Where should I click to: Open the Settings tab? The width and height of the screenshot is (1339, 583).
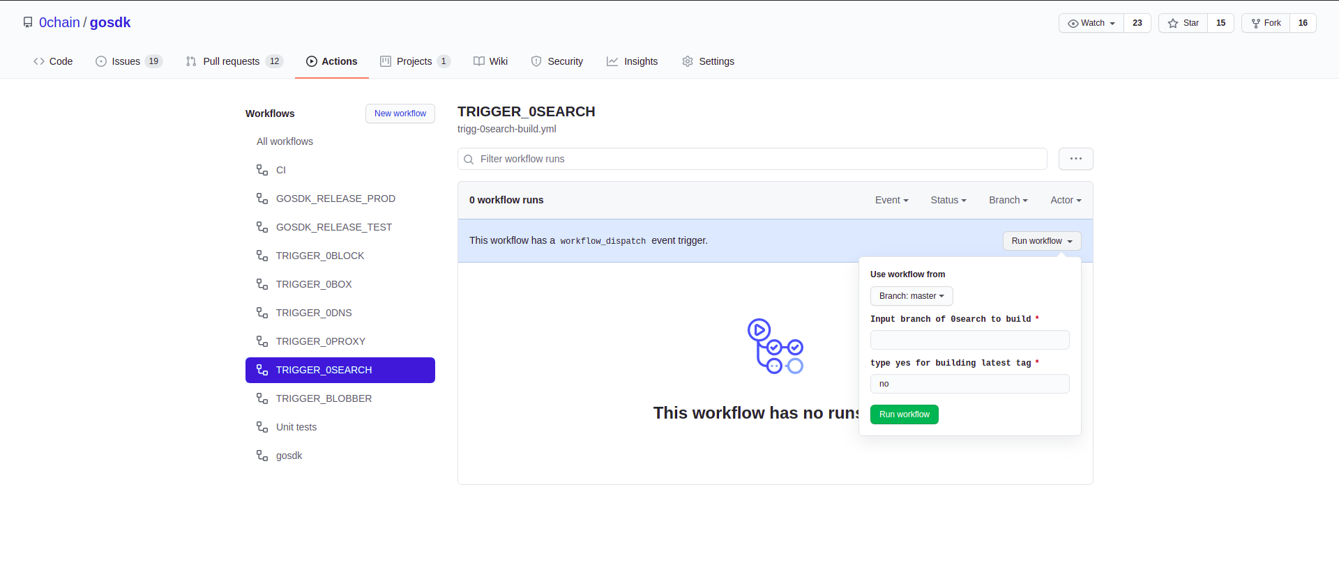pos(709,61)
